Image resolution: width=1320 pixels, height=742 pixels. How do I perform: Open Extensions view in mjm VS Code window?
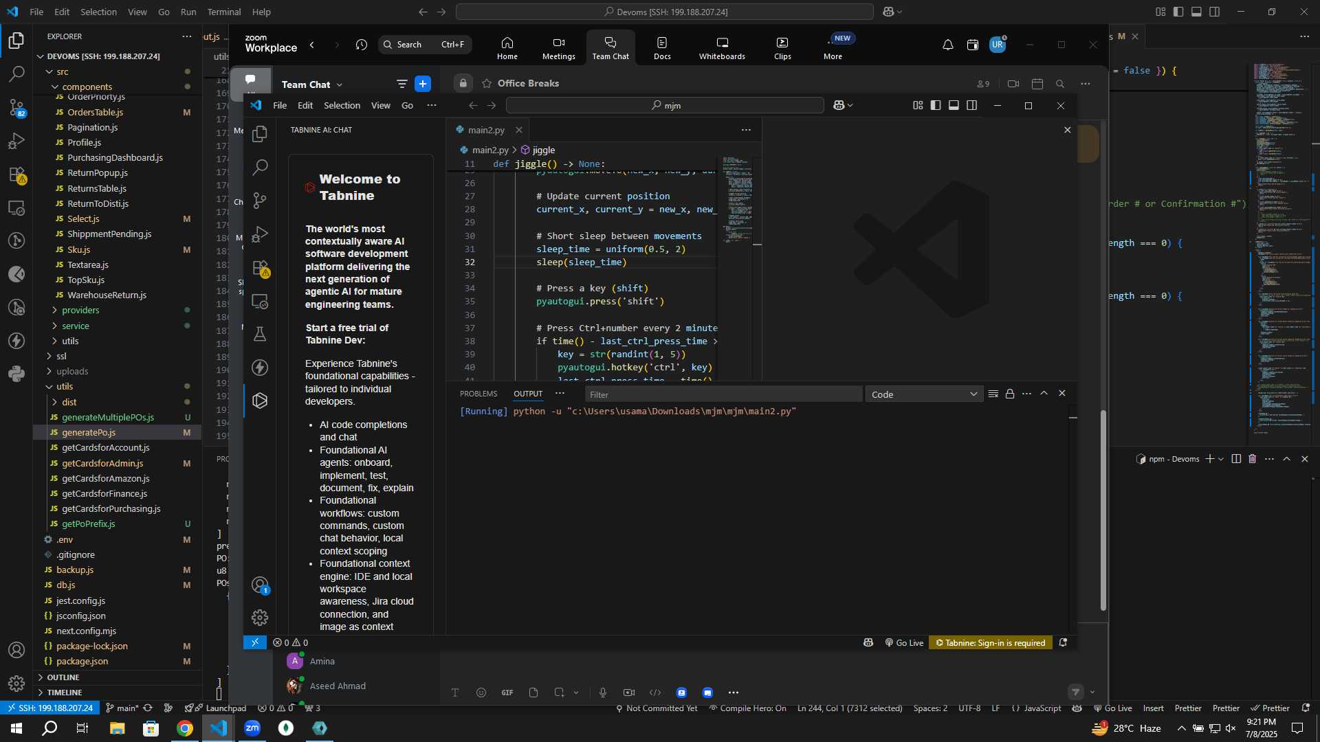[x=260, y=268]
